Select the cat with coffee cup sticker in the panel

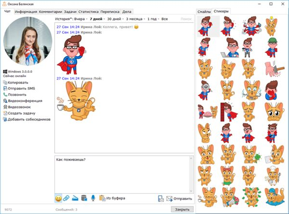(x=207, y=197)
